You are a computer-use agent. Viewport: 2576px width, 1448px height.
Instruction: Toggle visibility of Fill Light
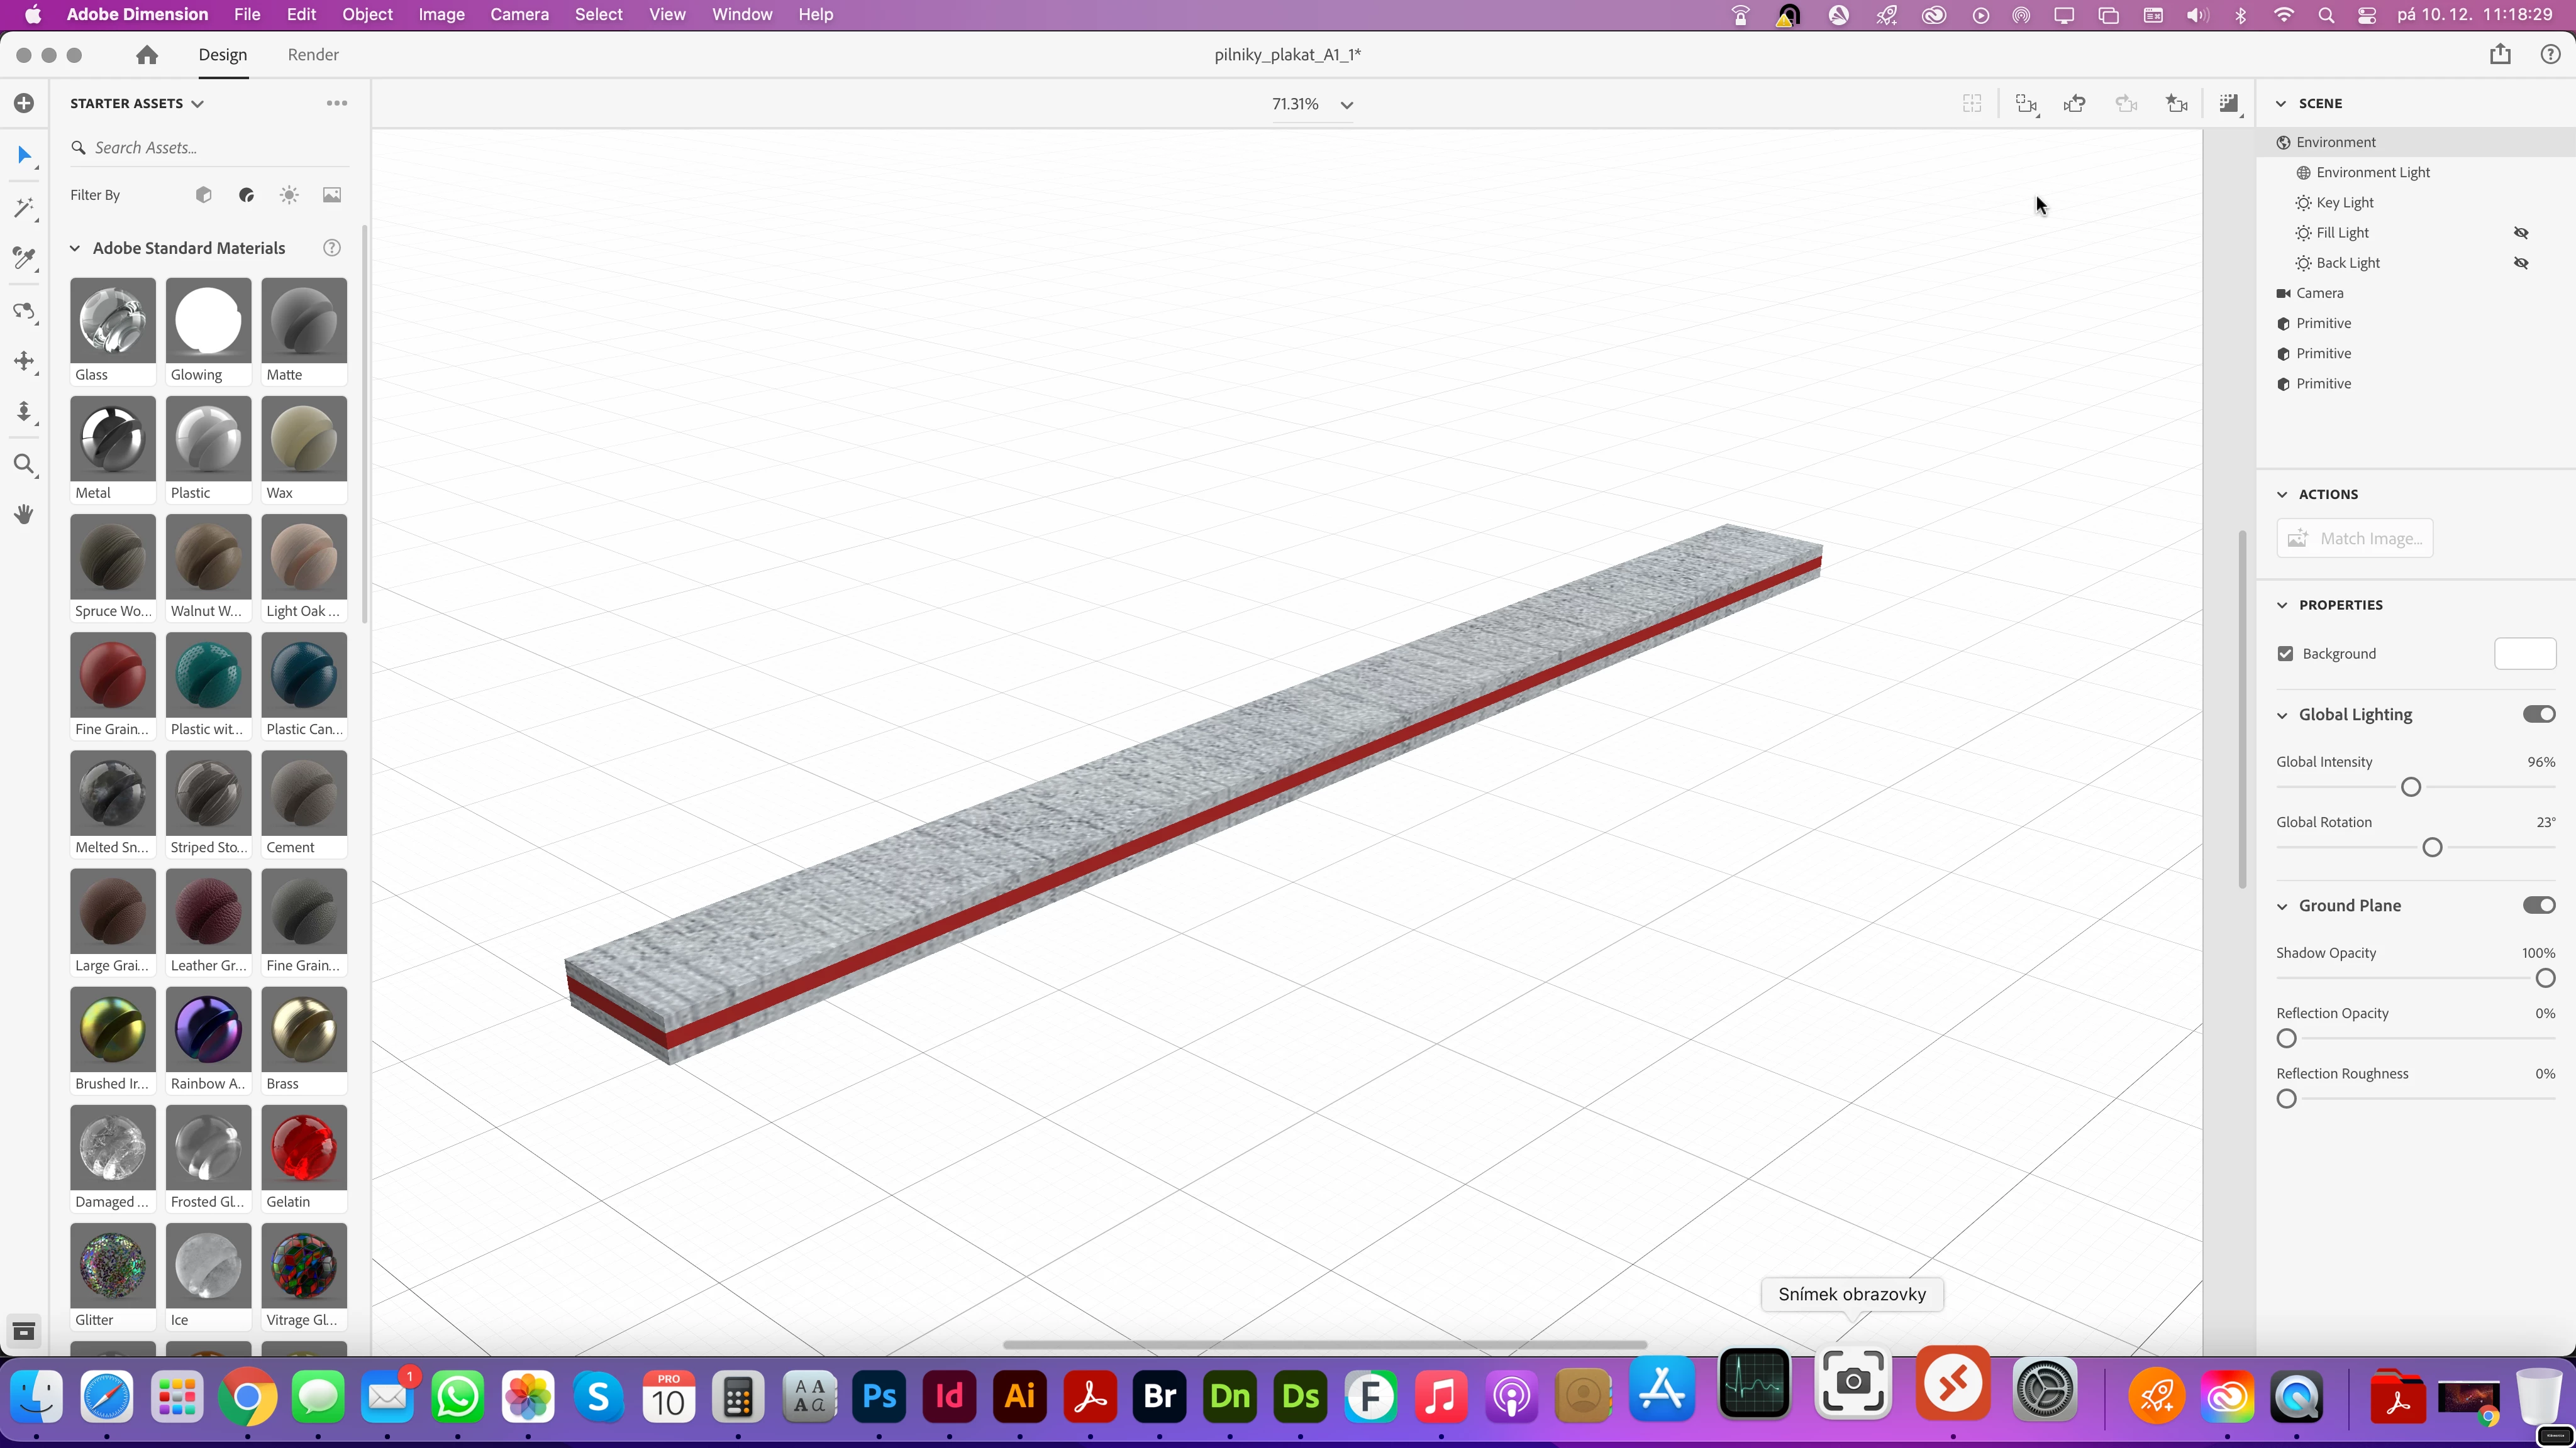point(2521,233)
